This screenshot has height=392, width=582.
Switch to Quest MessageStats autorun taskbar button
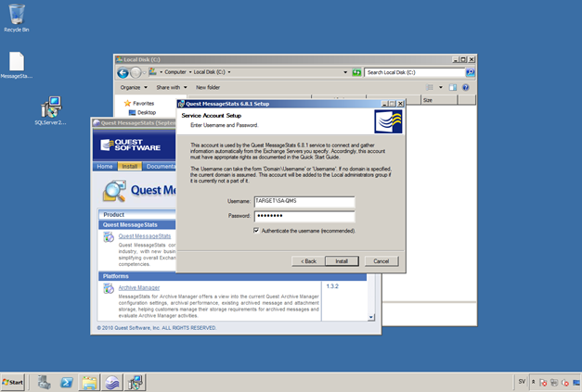112,383
